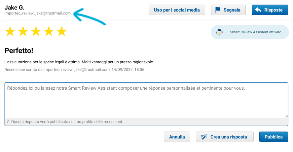Generate a reply with Crea una risposta
The width and height of the screenshot is (293, 152).
click(225, 137)
